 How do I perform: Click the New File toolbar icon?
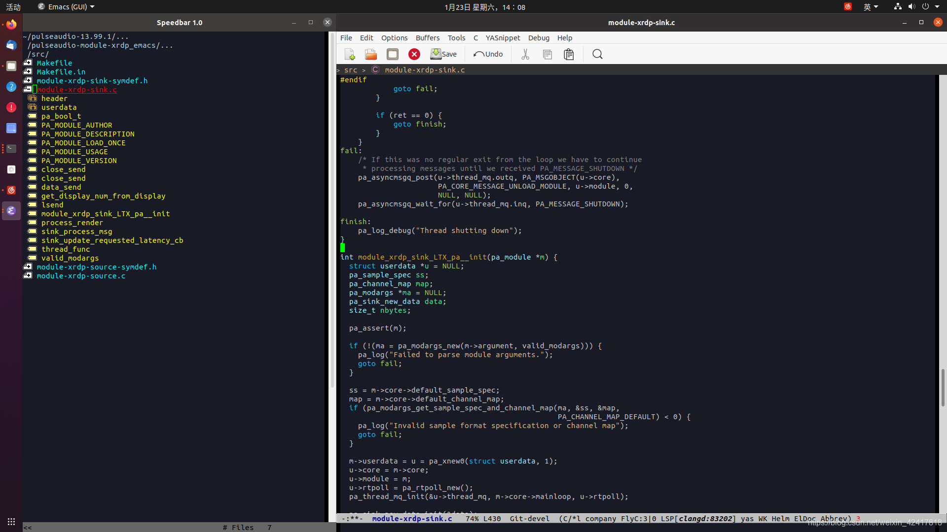pyautogui.click(x=350, y=54)
